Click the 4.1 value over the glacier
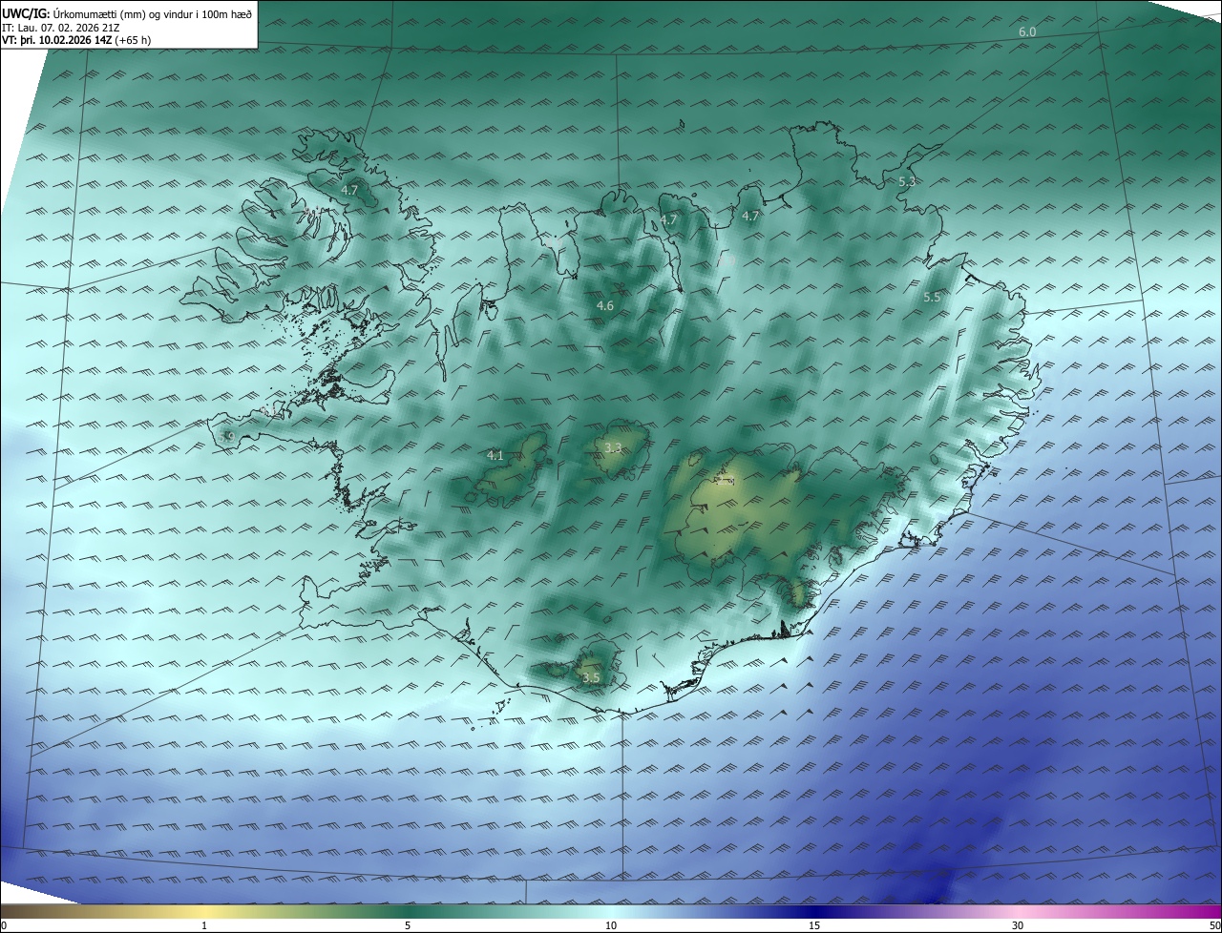This screenshot has height=933, width=1222. [x=495, y=456]
